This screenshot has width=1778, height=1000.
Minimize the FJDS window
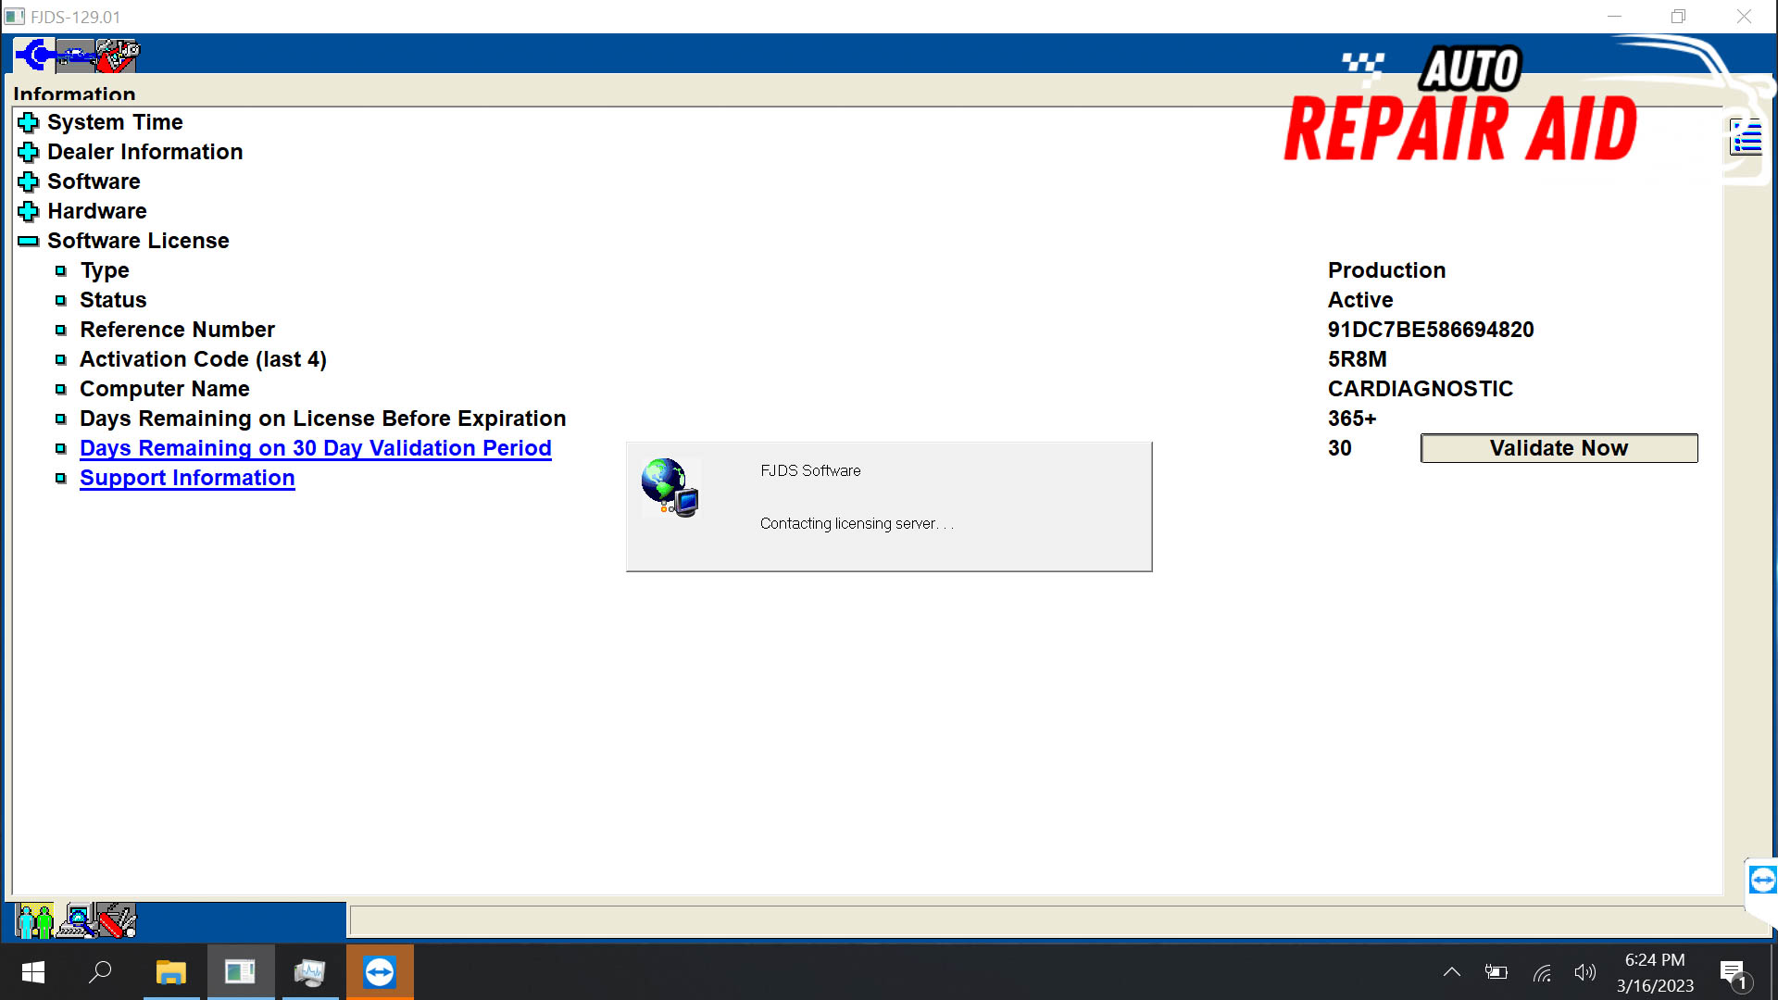[x=1614, y=17]
